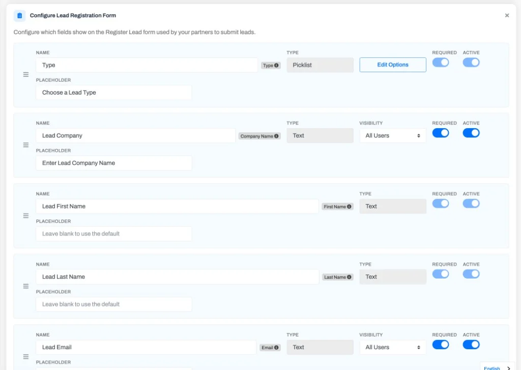Click the Email info badge
This screenshot has width=521, height=370.
pyautogui.click(x=270, y=348)
